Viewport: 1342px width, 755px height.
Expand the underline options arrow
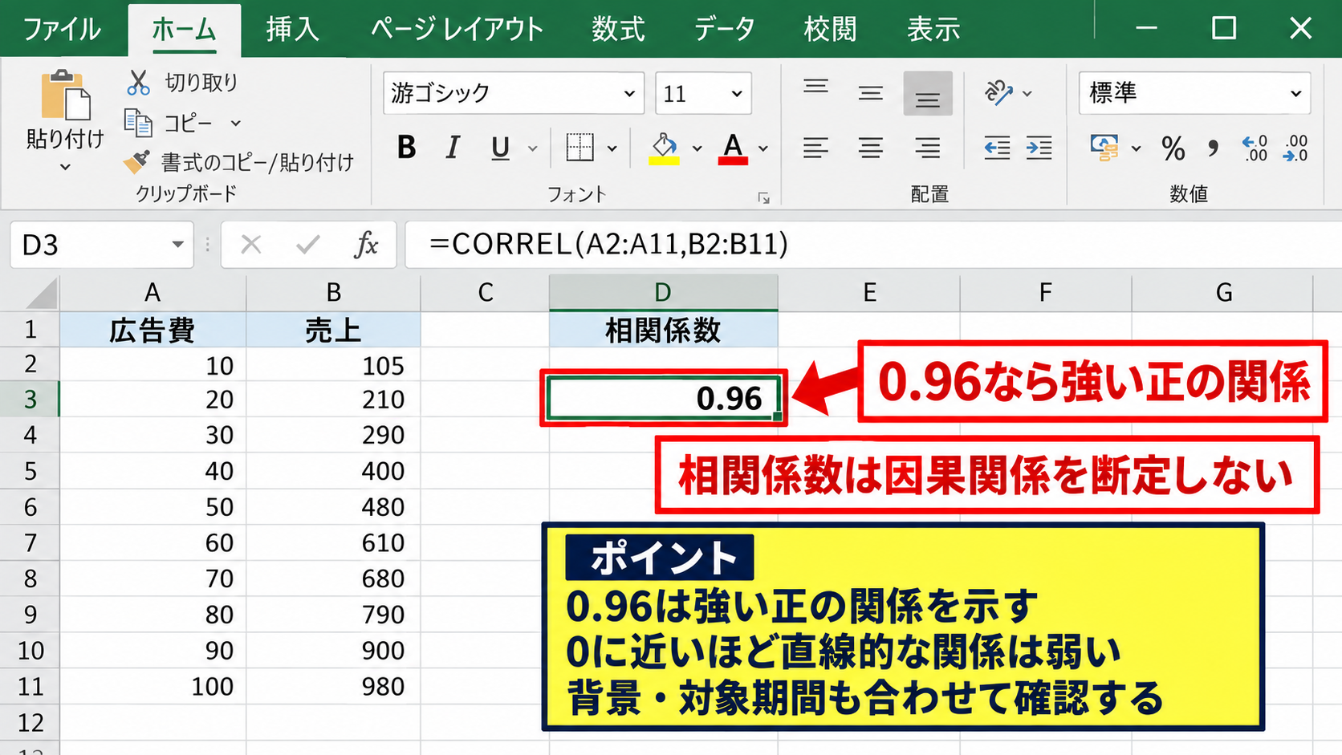[x=532, y=148]
